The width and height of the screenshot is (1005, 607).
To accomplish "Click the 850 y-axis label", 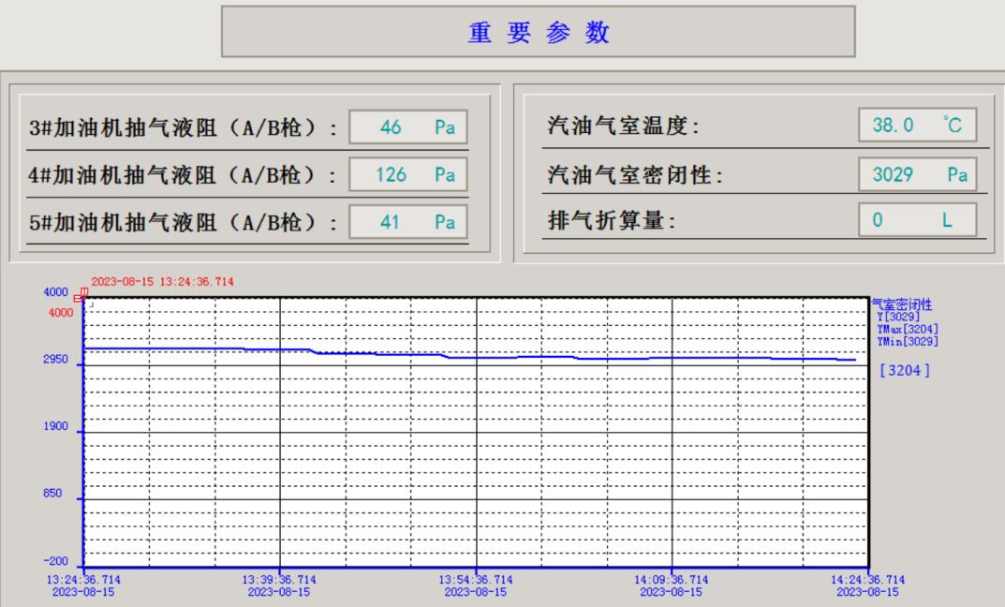I will pos(52,493).
